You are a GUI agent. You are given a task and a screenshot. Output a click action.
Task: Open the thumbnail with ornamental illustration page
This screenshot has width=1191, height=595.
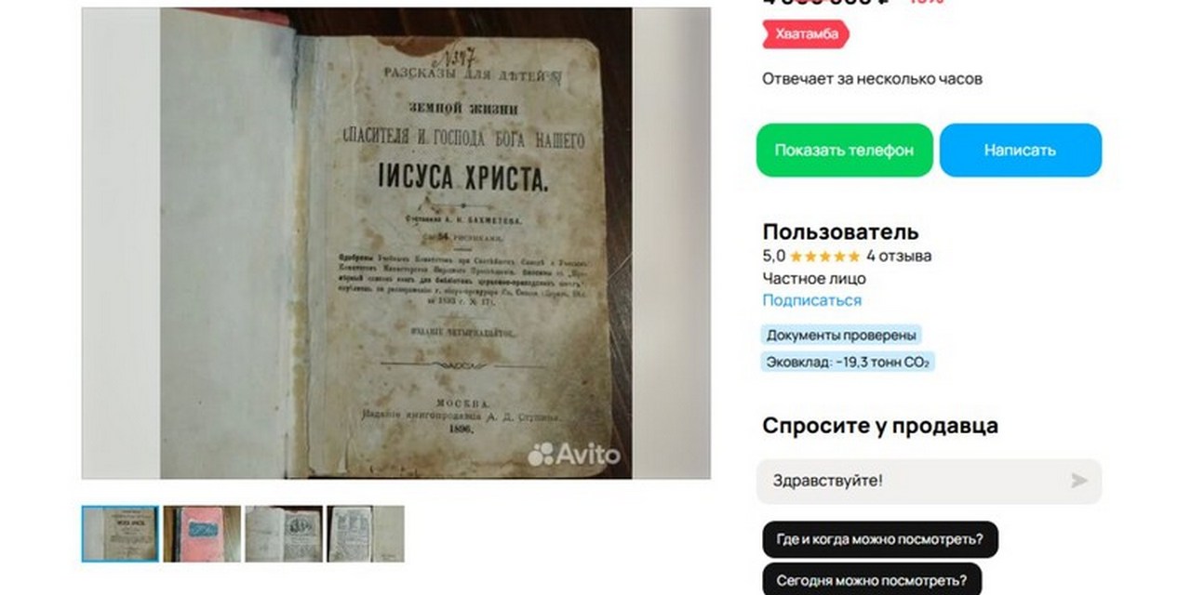point(284,534)
